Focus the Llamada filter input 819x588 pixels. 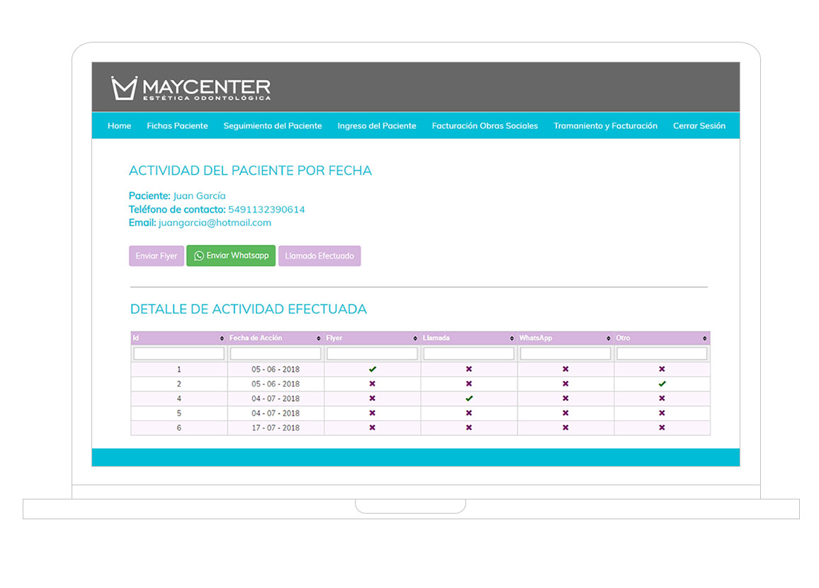click(x=468, y=354)
